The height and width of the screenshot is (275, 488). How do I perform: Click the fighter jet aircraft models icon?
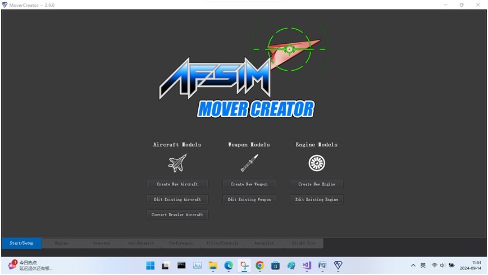(177, 163)
